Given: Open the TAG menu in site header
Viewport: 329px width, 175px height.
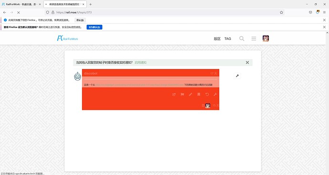Looking at the screenshot, I should pos(227,39).
